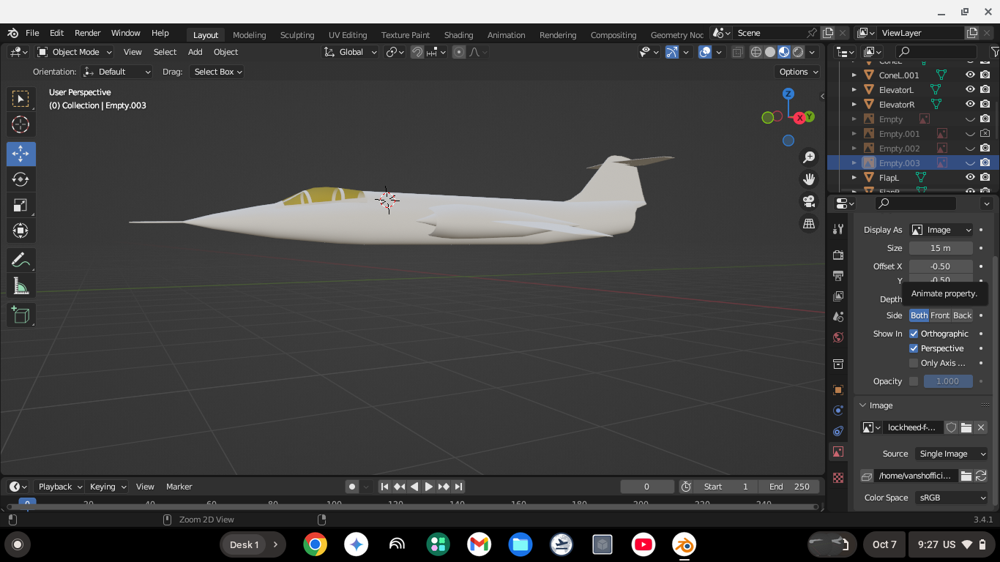Enable the Only Axis Aligned checkbox

coord(914,363)
